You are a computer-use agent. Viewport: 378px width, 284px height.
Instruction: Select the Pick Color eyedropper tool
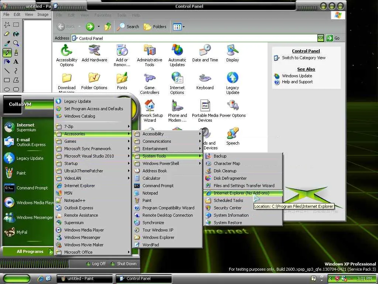pyautogui.click(x=7, y=43)
